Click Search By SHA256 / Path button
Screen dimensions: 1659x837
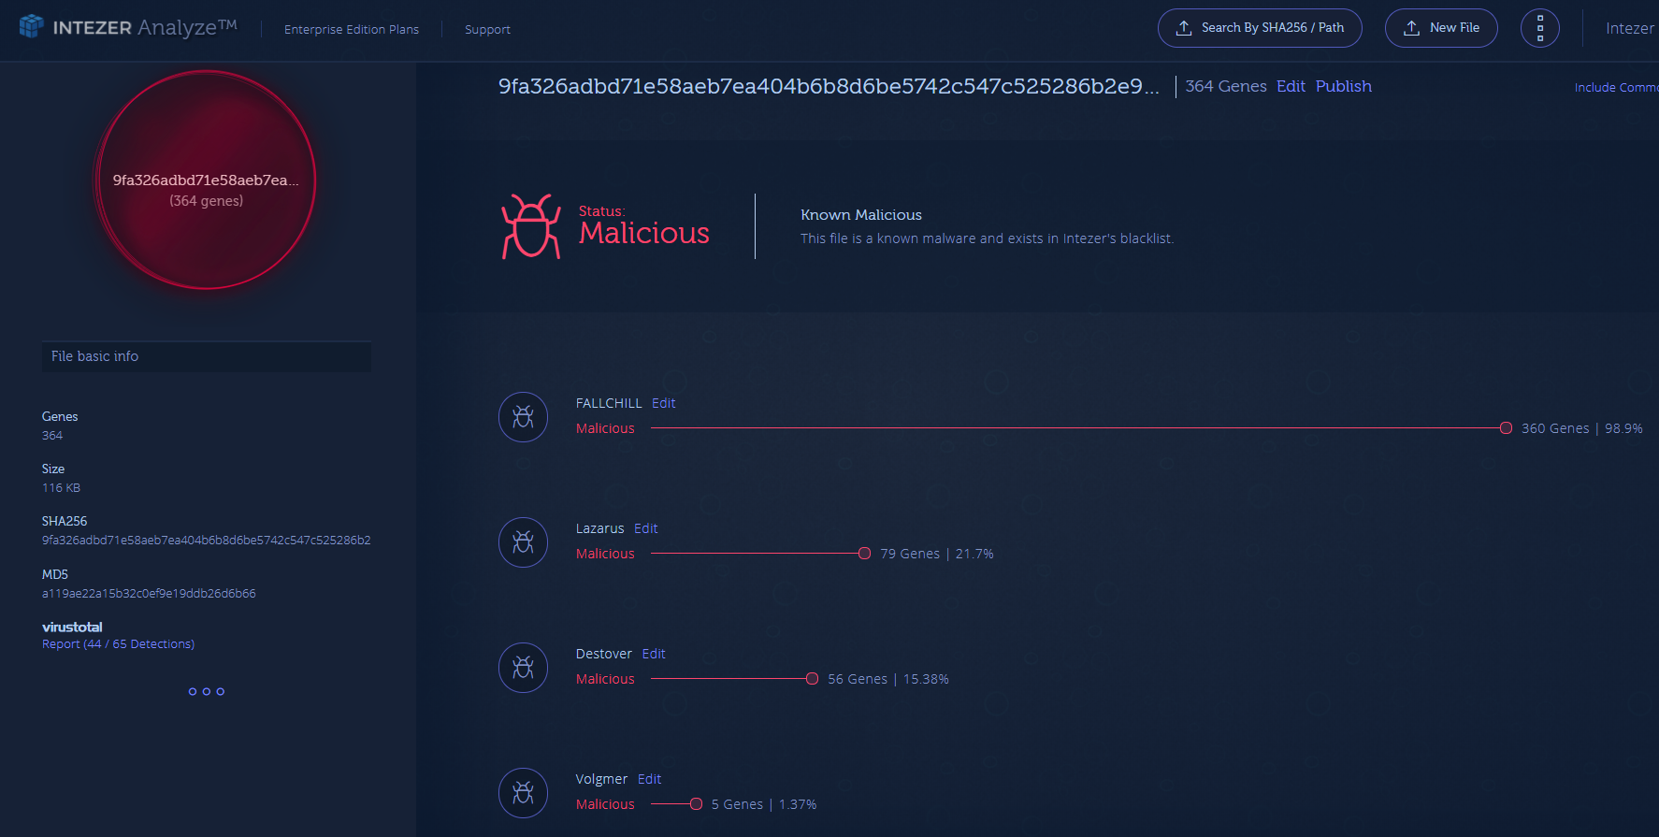(x=1259, y=28)
